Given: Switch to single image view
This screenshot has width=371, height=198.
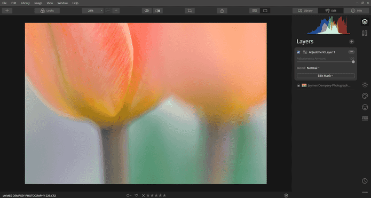Looking at the screenshot, I should click(x=265, y=11).
